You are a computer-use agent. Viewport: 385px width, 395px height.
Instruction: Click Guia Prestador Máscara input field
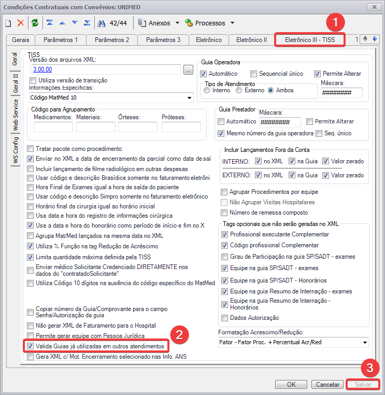point(280,122)
